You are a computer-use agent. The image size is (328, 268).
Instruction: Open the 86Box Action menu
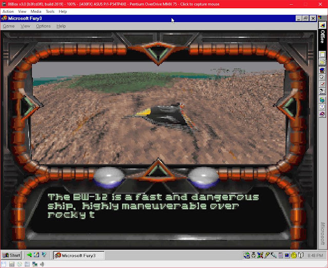tap(8, 11)
